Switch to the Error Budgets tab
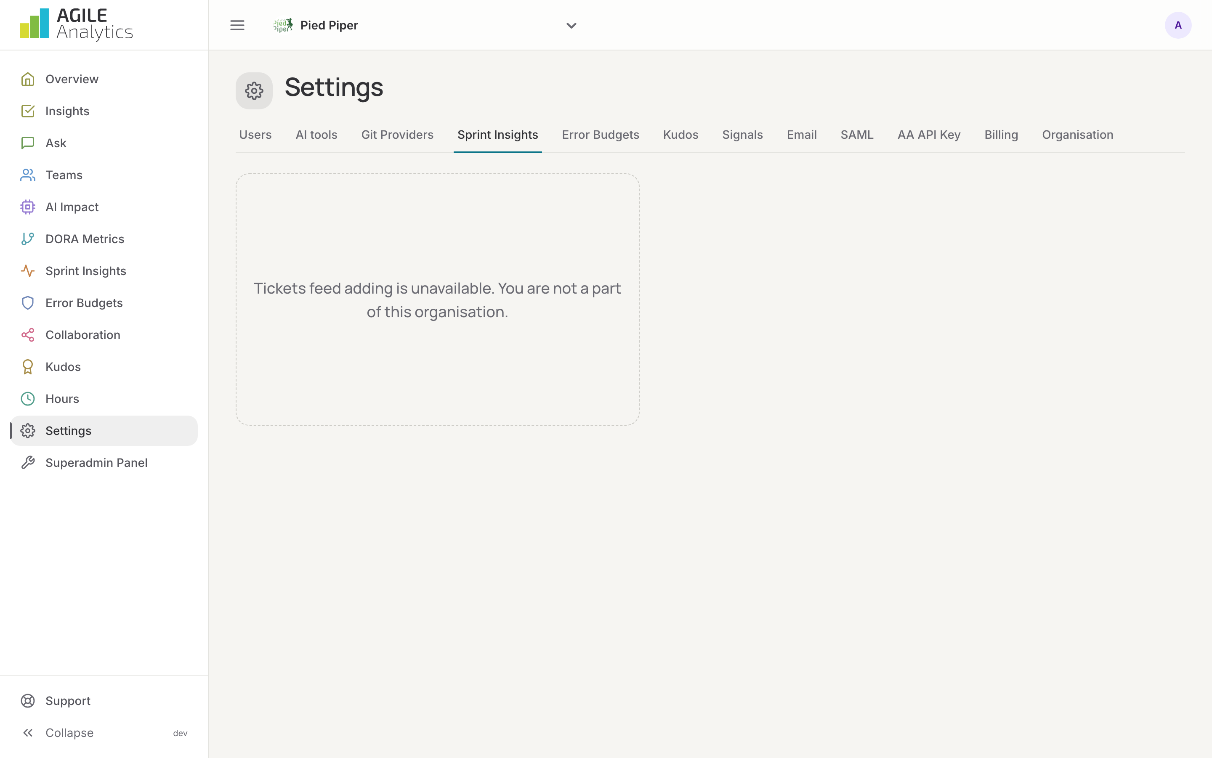Screen dimensions: 1212x758 click(x=600, y=135)
